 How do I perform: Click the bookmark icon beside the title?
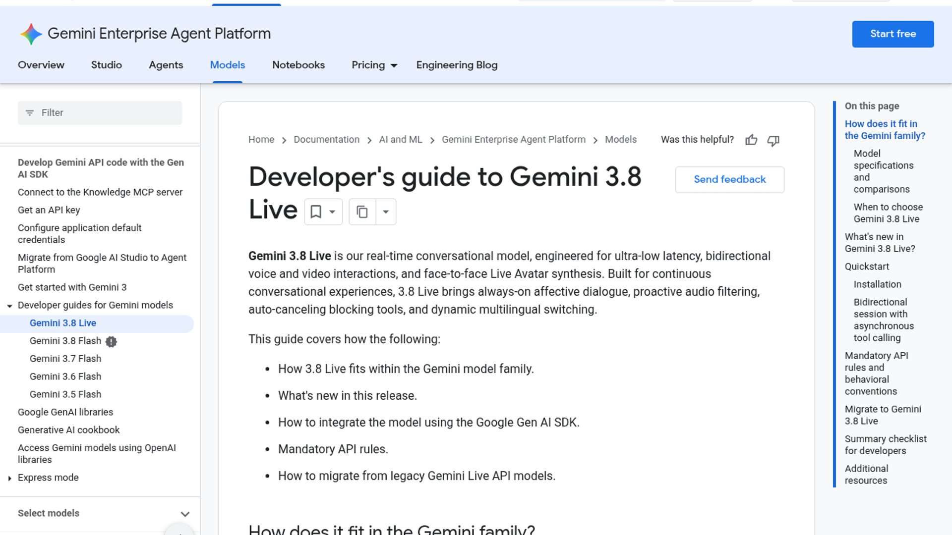coord(316,212)
